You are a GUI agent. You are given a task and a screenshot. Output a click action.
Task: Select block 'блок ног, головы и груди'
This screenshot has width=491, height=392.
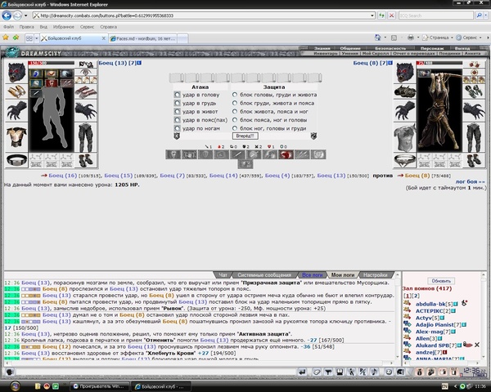pos(235,128)
